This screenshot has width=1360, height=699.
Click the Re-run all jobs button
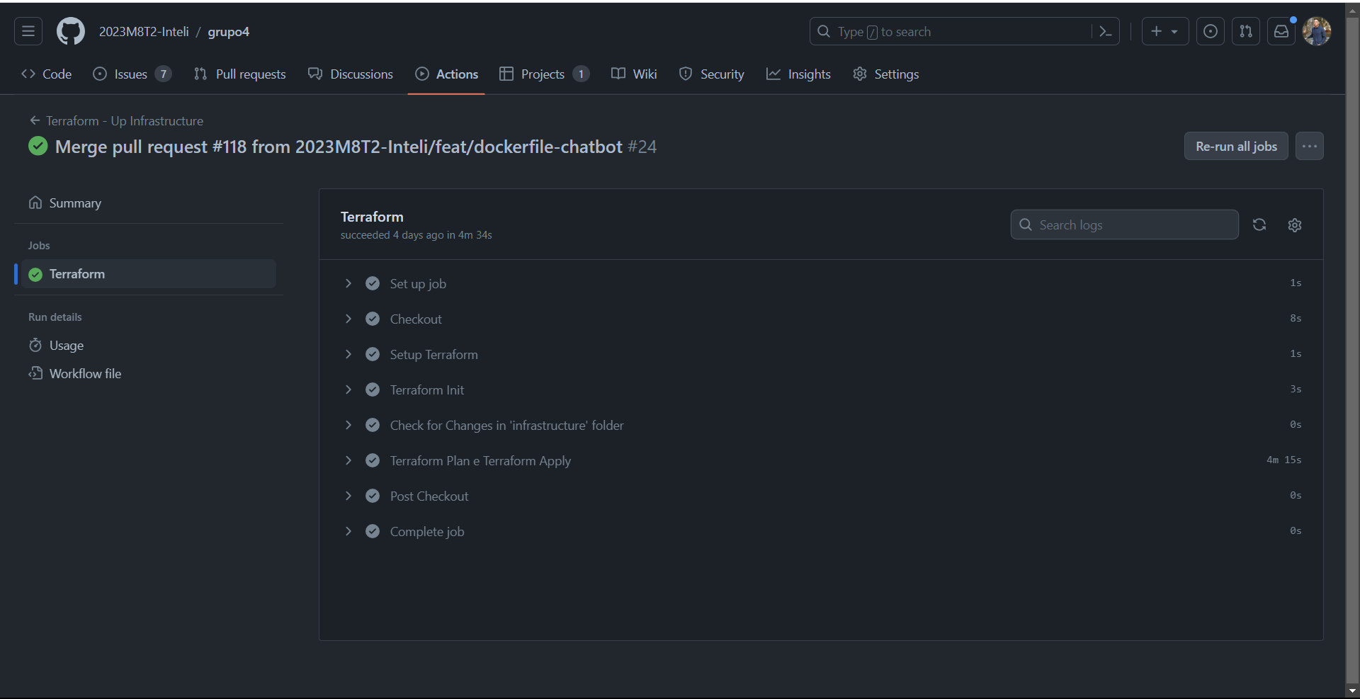[1236, 146]
